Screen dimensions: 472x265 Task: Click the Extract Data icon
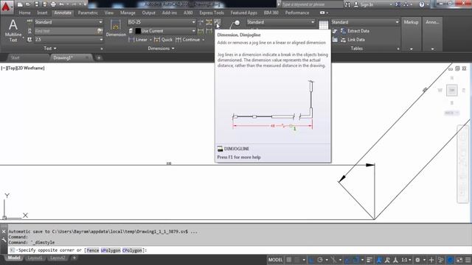(x=343, y=31)
